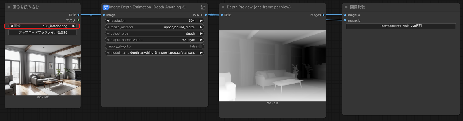The height and width of the screenshot is (121, 463).
Task: Click the 画像を読み込む node title
Action: click(x=26, y=7)
